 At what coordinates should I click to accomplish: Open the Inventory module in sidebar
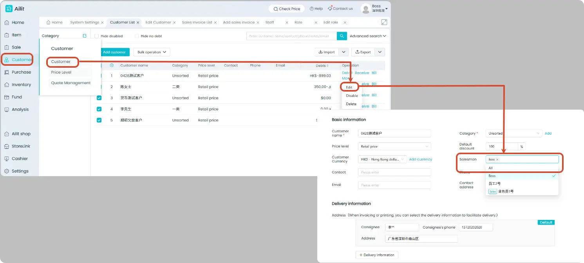[x=18, y=85]
